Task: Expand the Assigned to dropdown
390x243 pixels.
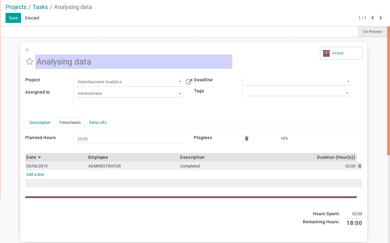Action: (x=180, y=93)
